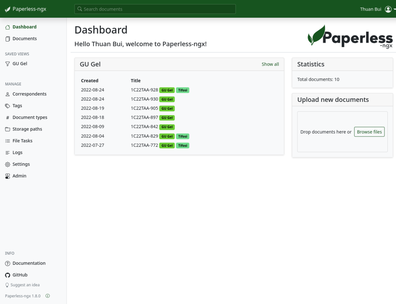Click the version info icon next to 1.8.0

[48, 296]
